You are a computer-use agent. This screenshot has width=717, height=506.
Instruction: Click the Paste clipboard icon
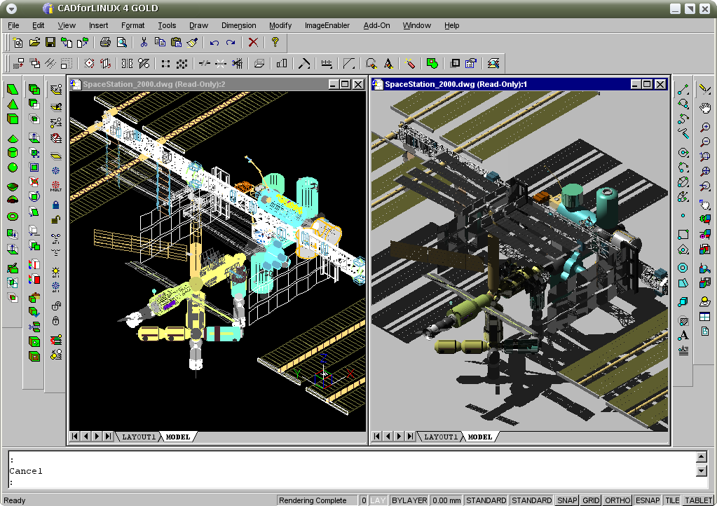[x=176, y=43]
